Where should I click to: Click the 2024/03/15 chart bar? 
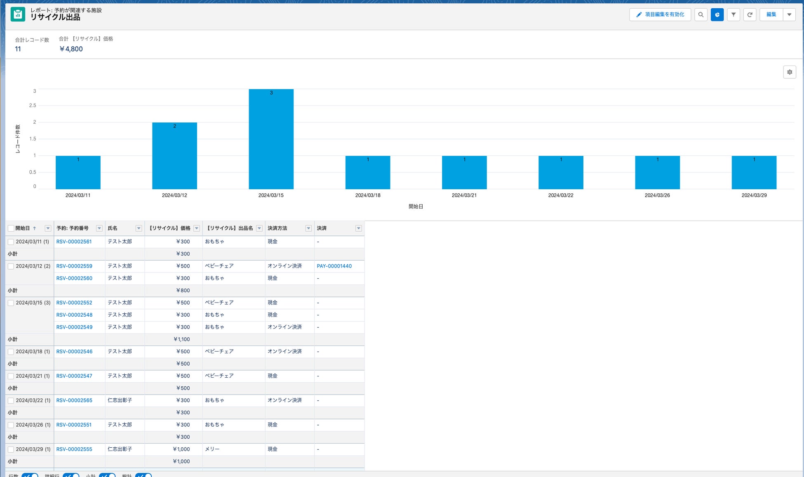point(271,139)
